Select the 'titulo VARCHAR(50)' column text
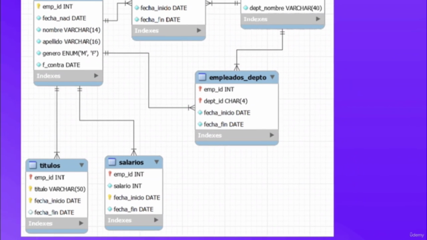This screenshot has width=427, height=240. point(60,189)
